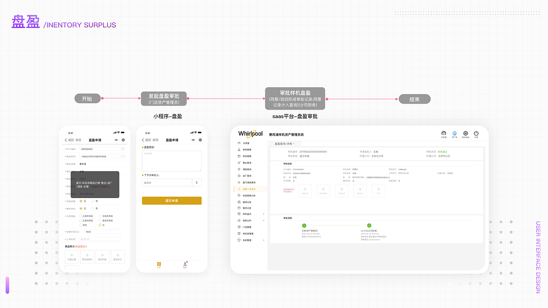Add 机器正面 photo on phone
This screenshot has width=548, height=308.
[71, 257]
